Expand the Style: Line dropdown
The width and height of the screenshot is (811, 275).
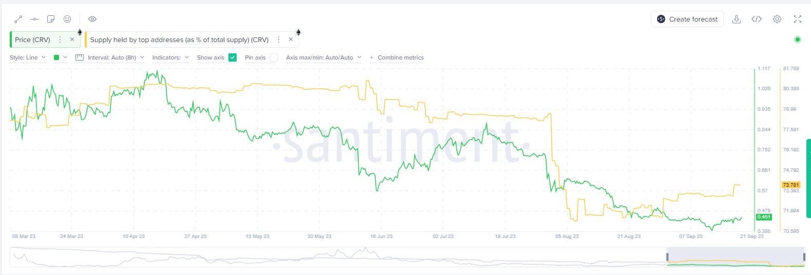27,57
